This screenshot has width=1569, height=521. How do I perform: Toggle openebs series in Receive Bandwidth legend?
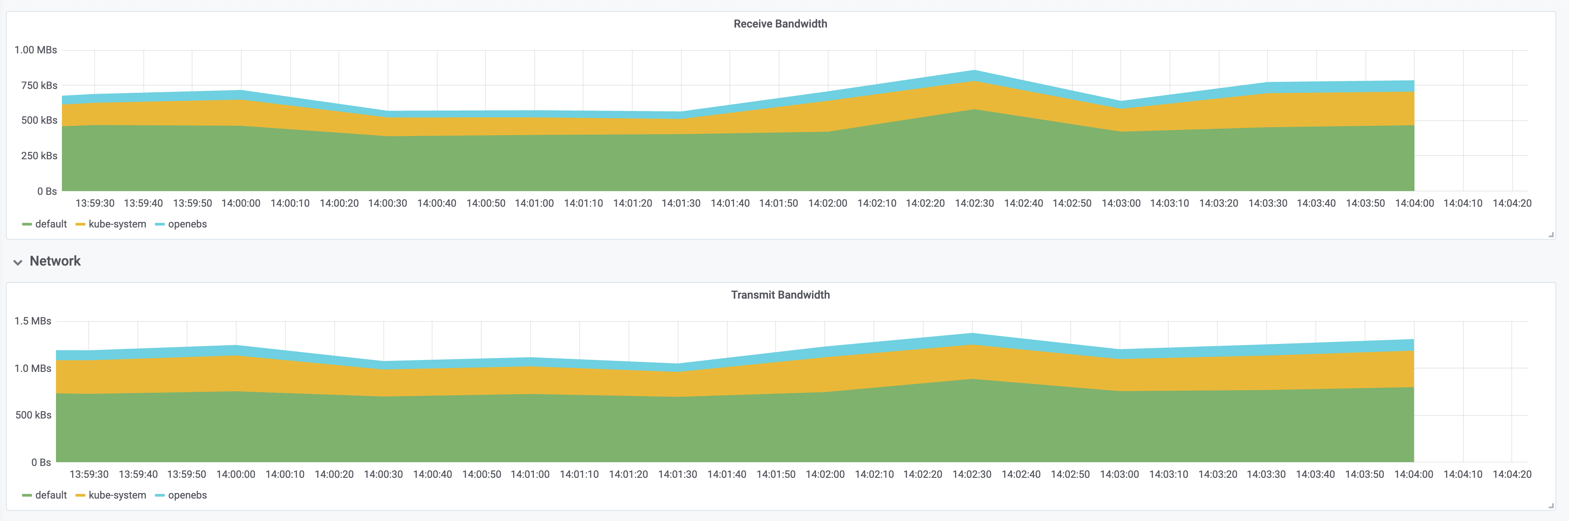[187, 224]
